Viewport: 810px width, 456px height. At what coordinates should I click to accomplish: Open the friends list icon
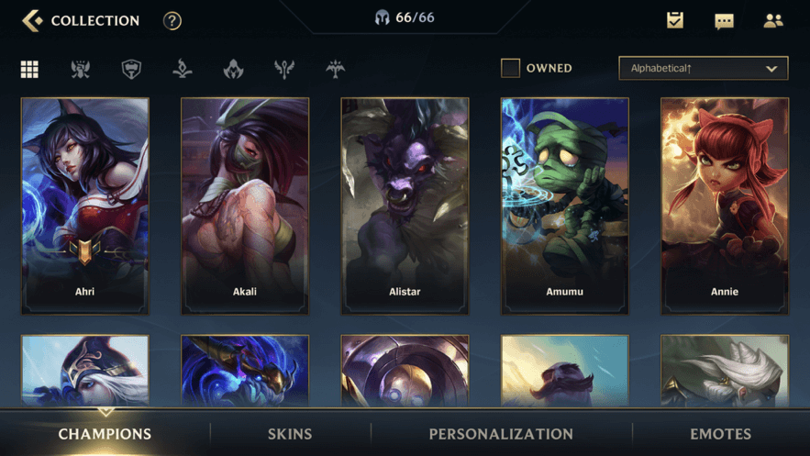point(772,21)
